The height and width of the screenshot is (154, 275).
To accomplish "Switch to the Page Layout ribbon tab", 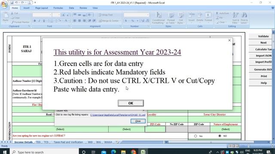I will (42, 8).
